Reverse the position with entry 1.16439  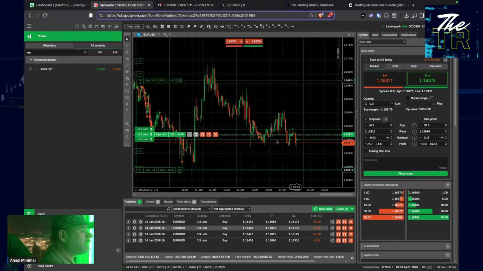338,228
